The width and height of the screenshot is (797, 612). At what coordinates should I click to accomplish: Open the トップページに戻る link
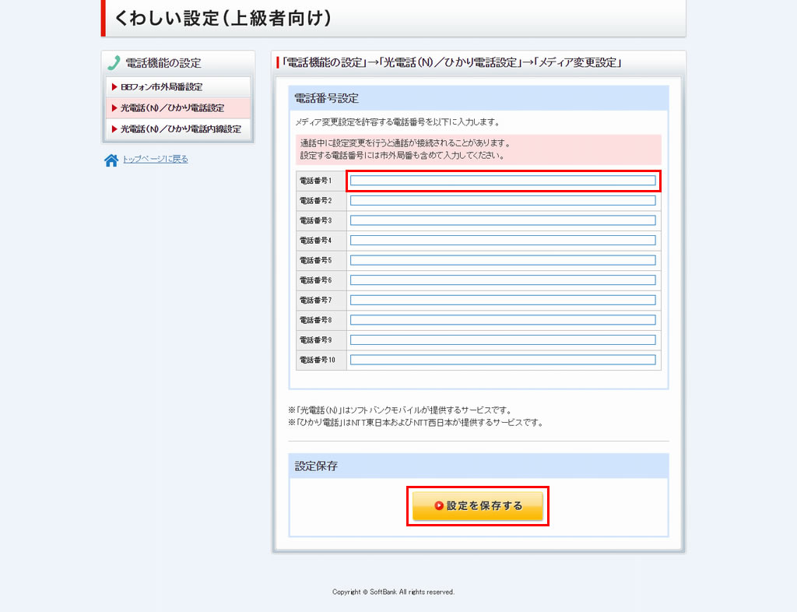tap(155, 160)
